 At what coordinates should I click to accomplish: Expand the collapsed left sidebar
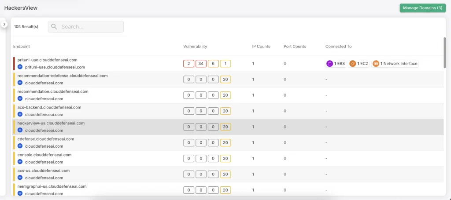point(4,25)
